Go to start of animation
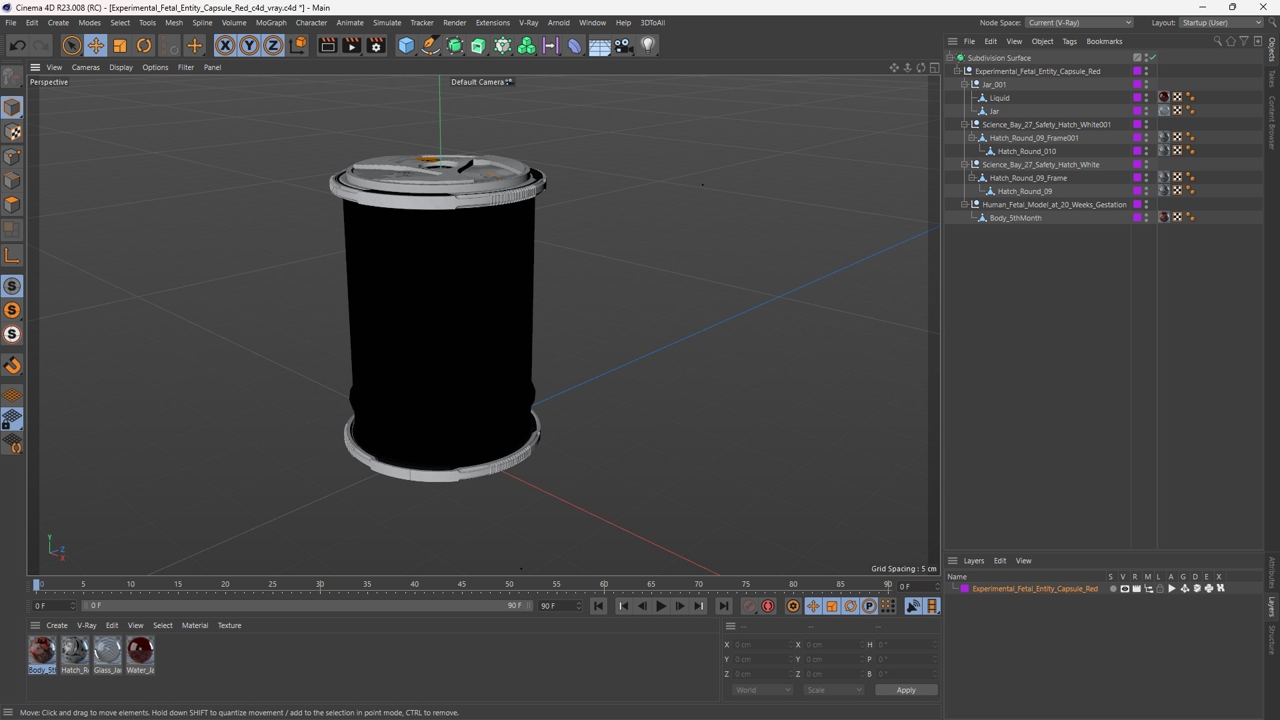The width and height of the screenshot is (1280, 720). tap(599, 606)
